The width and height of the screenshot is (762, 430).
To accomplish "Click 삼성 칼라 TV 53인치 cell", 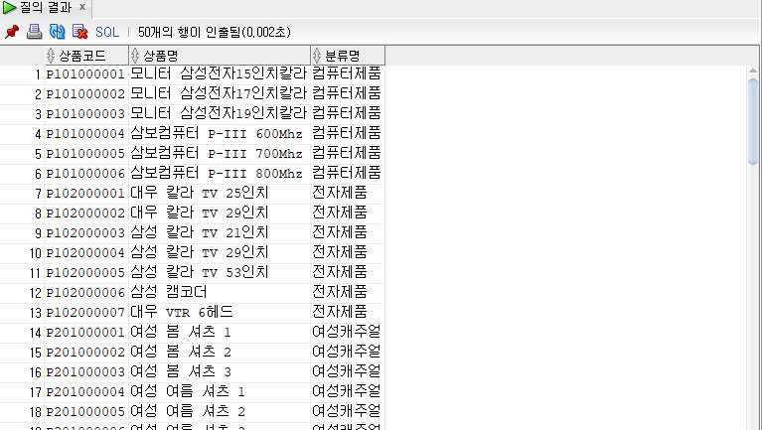I will (x=220, y=273).
